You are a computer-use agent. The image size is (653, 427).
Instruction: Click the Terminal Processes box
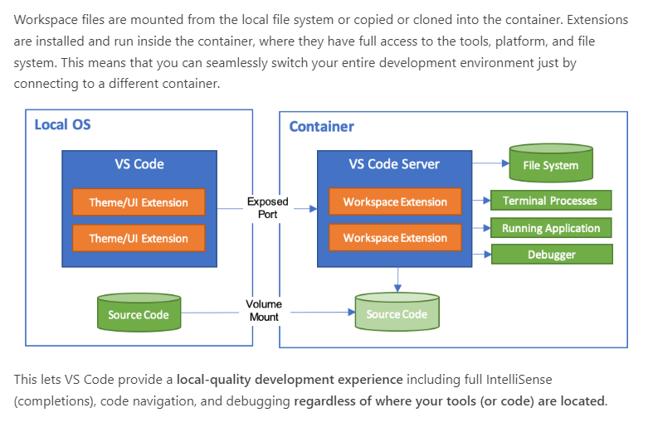click(x=551, y=201)
